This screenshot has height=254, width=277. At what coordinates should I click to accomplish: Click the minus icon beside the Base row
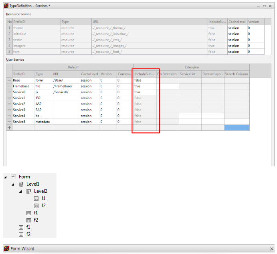click(9, 80)
